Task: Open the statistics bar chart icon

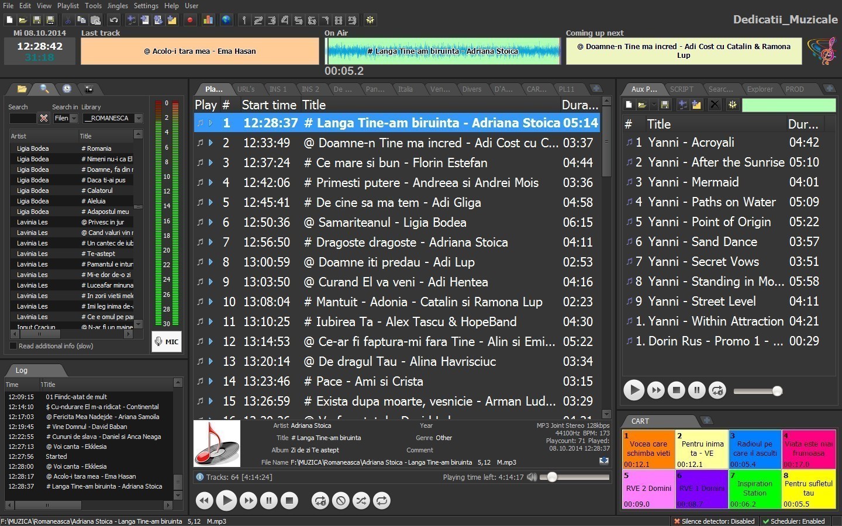Action: (208, 20)
